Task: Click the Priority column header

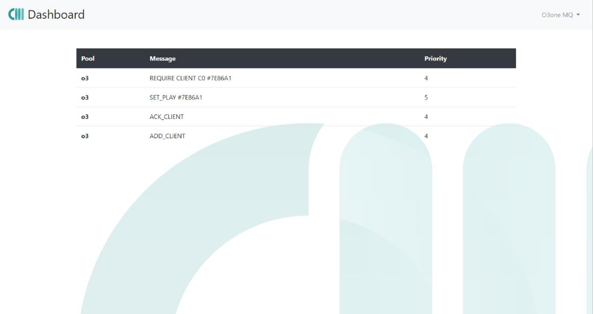Action: click(x=435, y=58)
